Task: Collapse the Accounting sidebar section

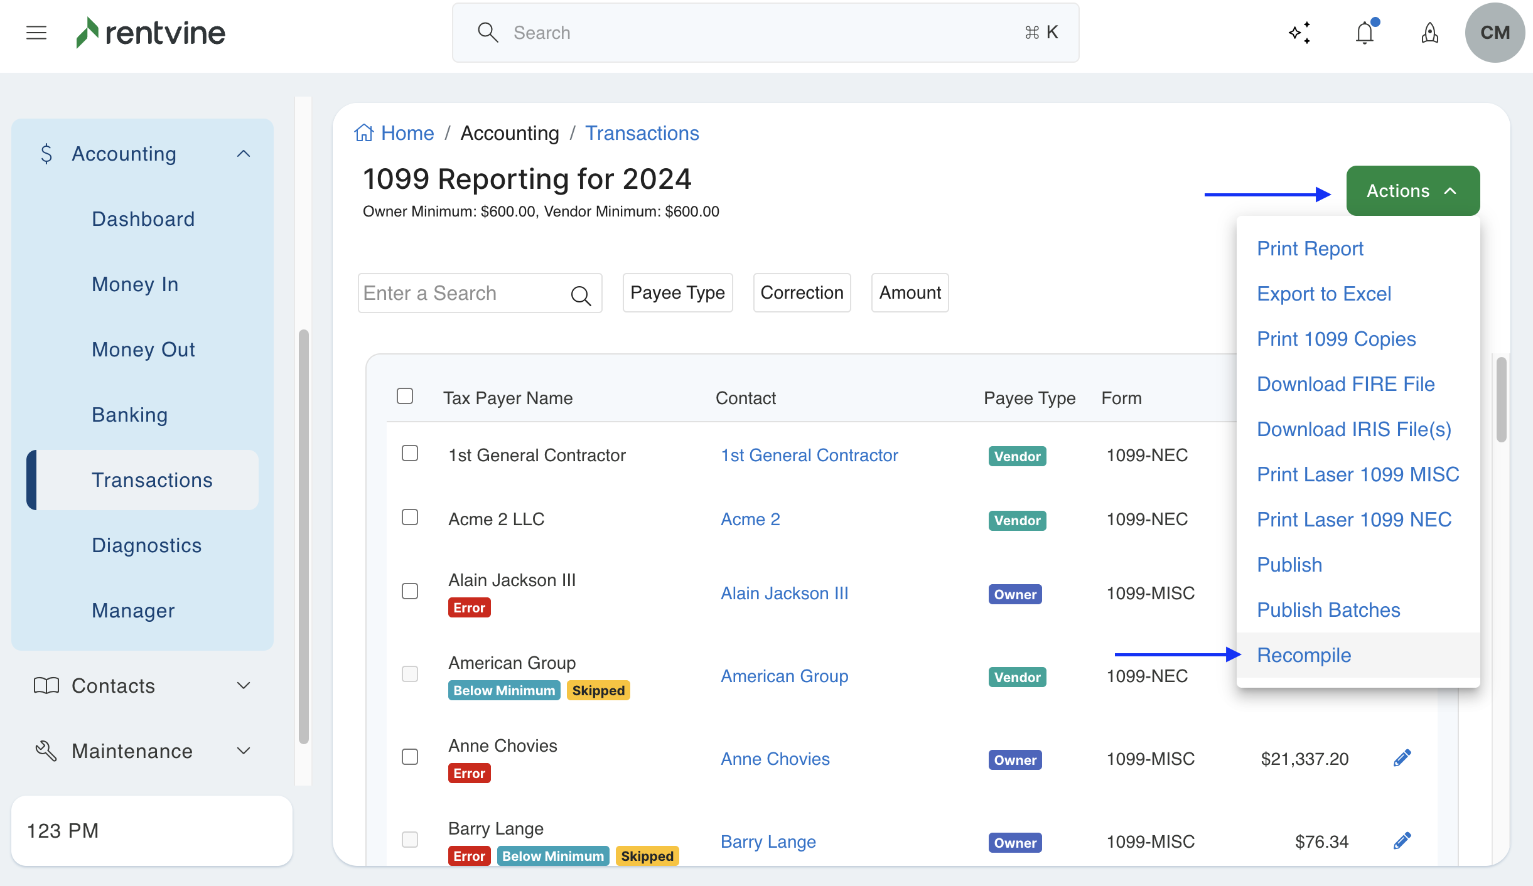Action: (244, 154)
